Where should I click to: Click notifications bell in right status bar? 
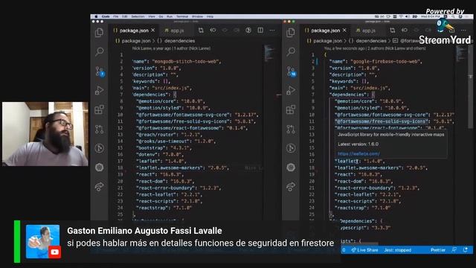point(466,250)
